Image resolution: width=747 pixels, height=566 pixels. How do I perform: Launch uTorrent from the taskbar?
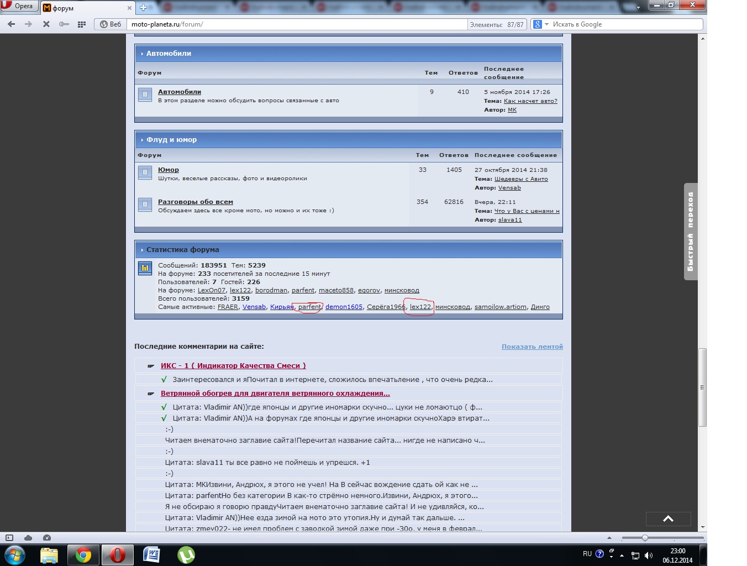tap(186, 554)
